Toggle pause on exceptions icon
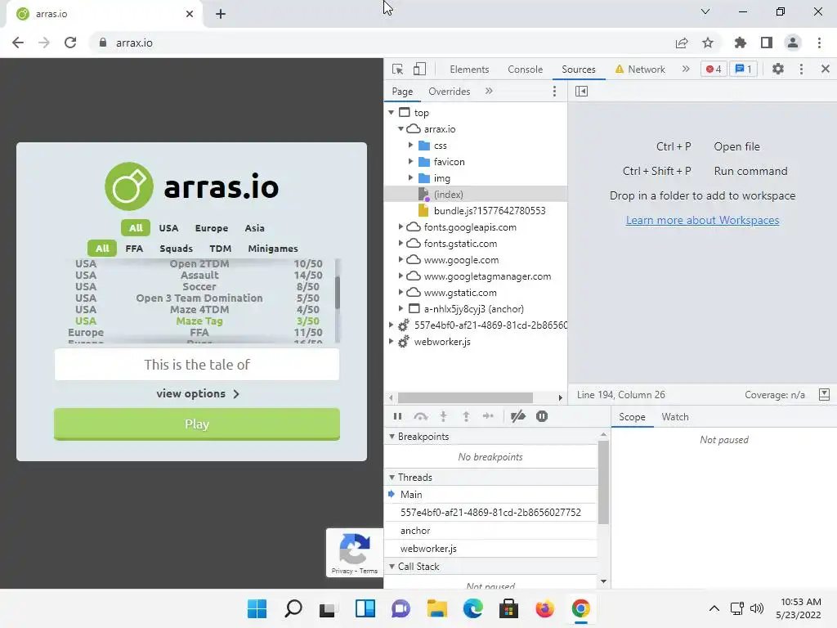 [x=542, y=416]
